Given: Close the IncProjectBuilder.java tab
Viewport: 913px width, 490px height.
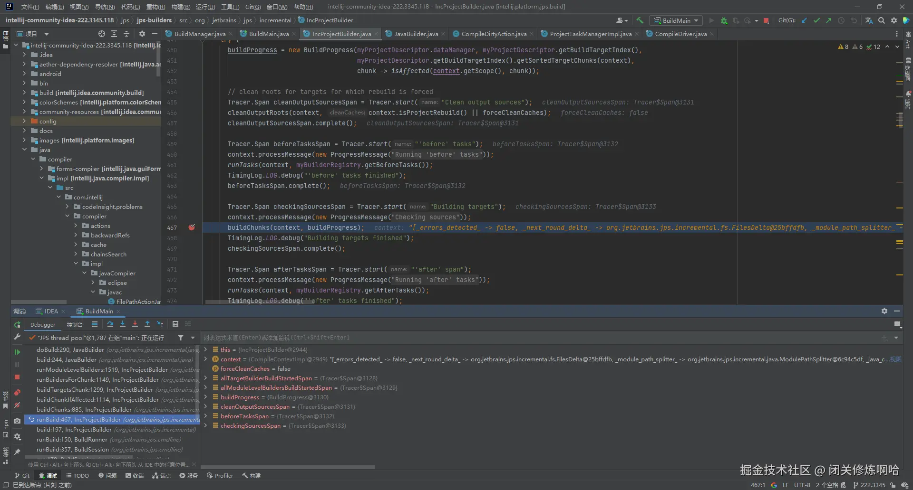Looking at the screenshot, I should [x=376, y=34].
